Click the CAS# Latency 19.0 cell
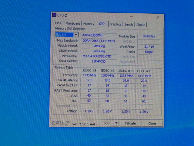Screen dimensions: 194x146 pyautogui.click(x=126, y=81)
